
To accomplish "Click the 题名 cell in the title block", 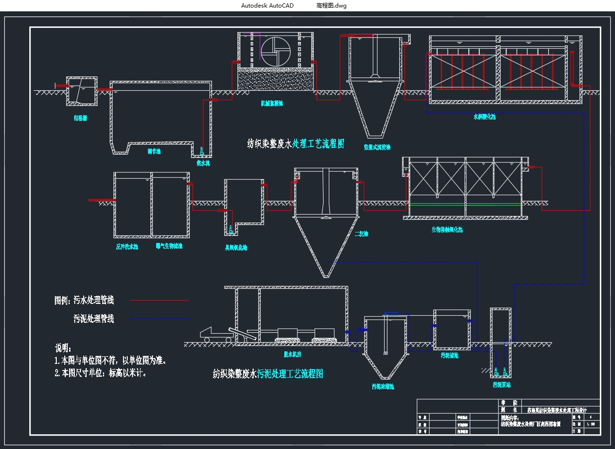I will point(505,410).
